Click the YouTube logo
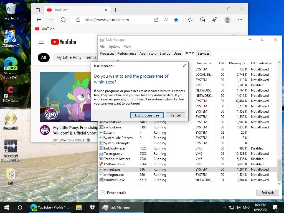 tap(64, 42)
